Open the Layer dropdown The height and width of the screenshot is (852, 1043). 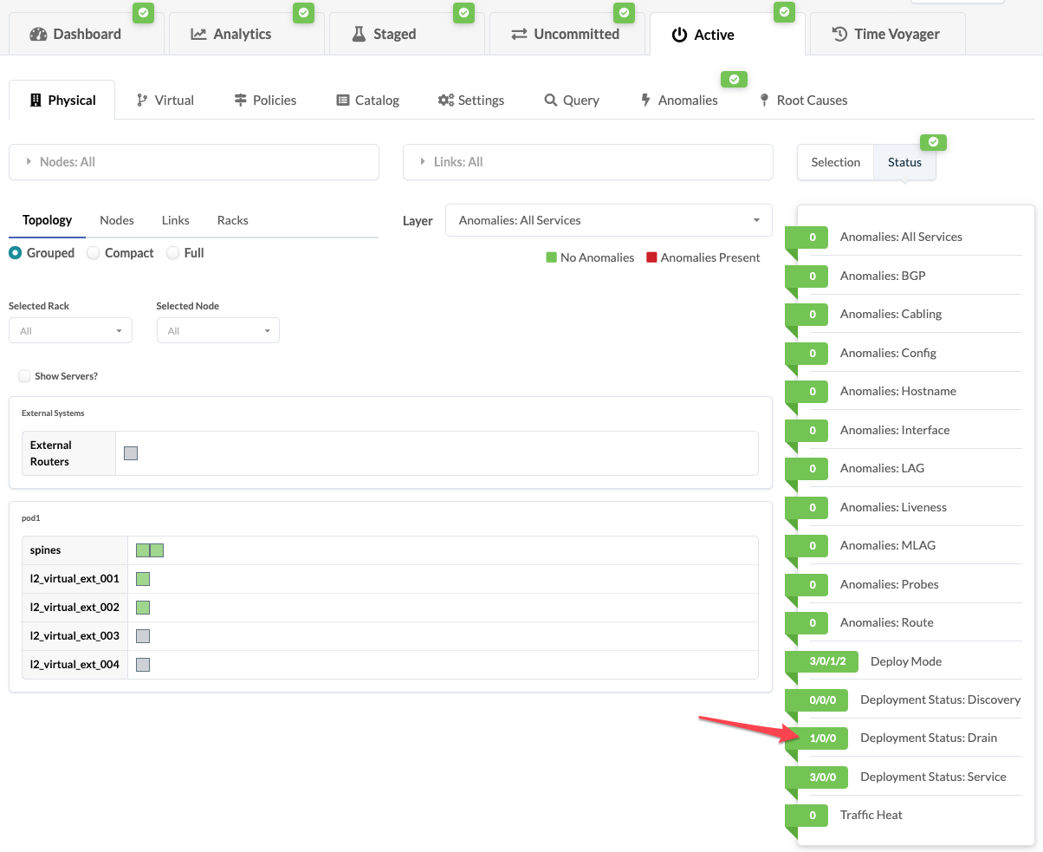(608, 220)
